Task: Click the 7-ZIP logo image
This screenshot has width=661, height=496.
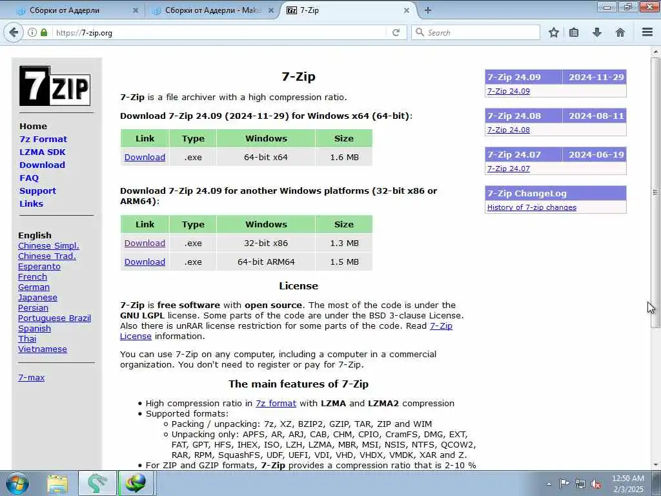Action: click(55, 86)
